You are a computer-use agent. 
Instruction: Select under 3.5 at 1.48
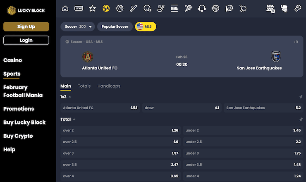(243, 165)
